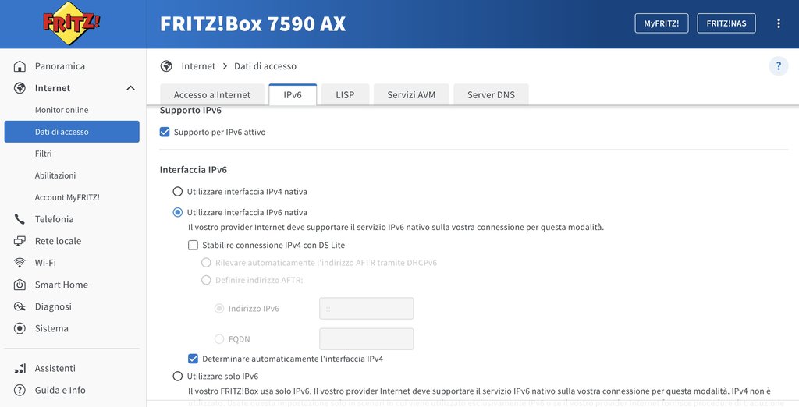Click the Guida e Info question icon
Viewport: 799px width, 407px height.
(x=20, y=390)
